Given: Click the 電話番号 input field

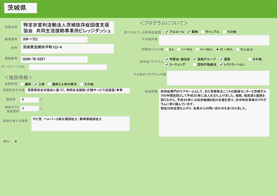Looking at the screenshot, I should click(x=54, y=59).
